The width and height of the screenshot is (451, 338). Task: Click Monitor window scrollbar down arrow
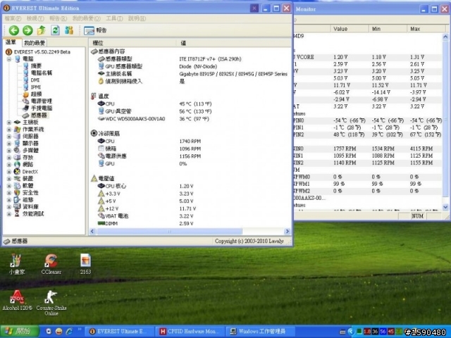click(445, 206)
